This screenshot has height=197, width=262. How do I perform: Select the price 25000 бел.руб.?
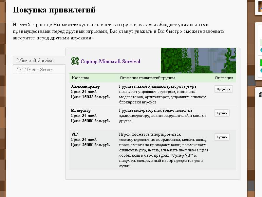click(96, 145)
